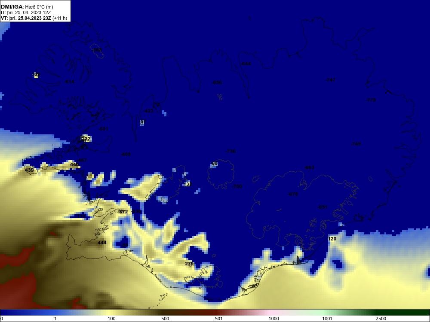Click the 279 value on the map
The width and height of the screenshot is (430, 322).
[x=189, y=264]
